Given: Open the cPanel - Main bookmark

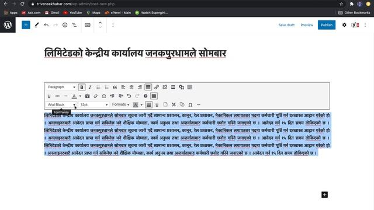Looking at the screenshot, I should tap(118, 13).
